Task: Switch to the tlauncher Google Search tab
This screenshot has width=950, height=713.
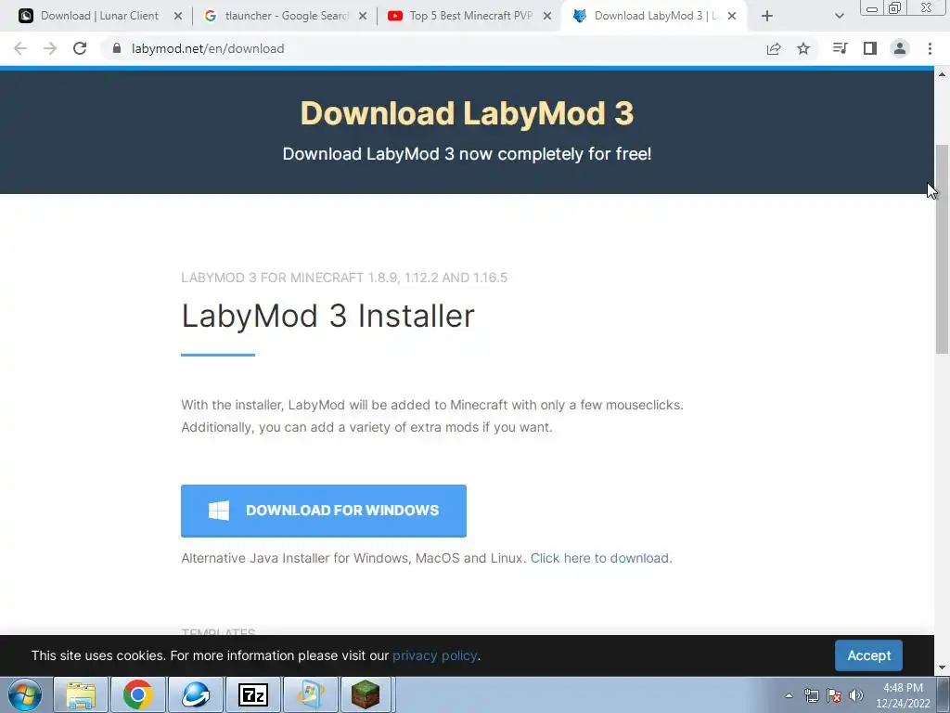Action: click(x=286, y=16)
